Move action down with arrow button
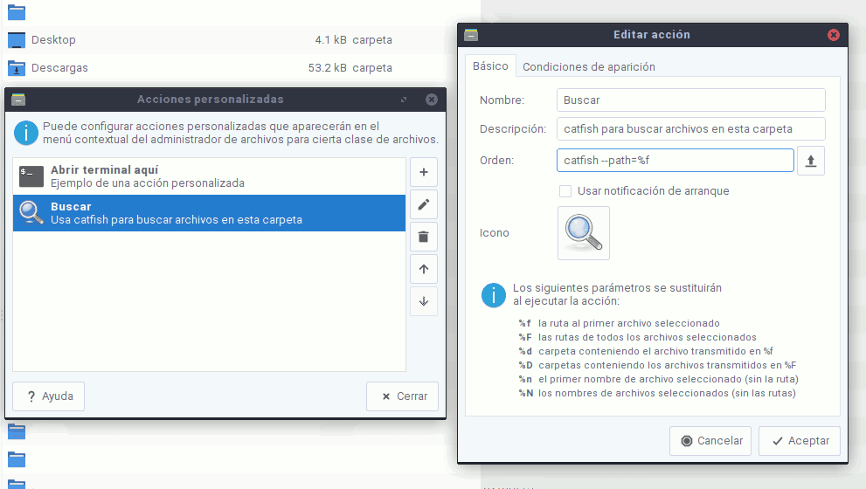This screenshot has width=866, height=489. 424,301
